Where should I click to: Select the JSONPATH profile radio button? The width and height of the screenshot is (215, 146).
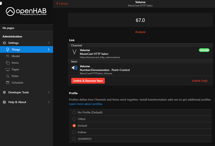tap(74, 139)
